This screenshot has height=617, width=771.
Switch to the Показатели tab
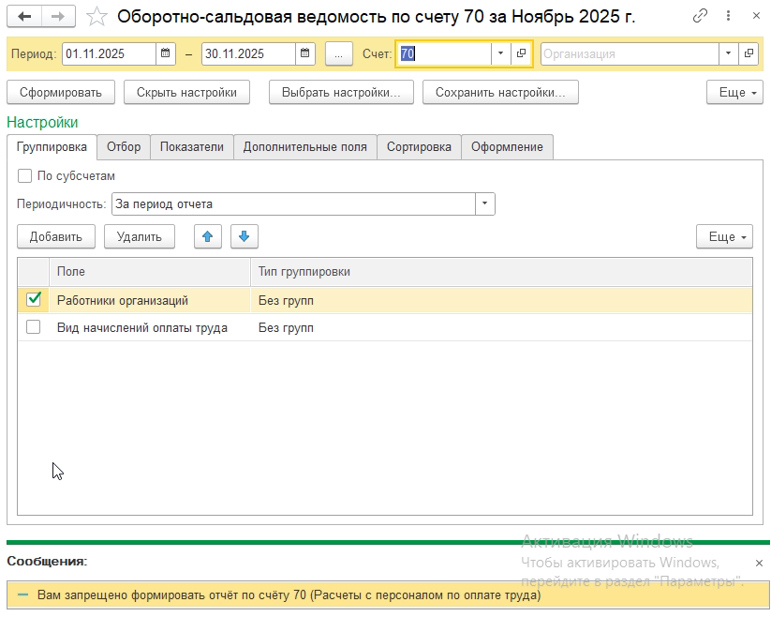[192, 147]
